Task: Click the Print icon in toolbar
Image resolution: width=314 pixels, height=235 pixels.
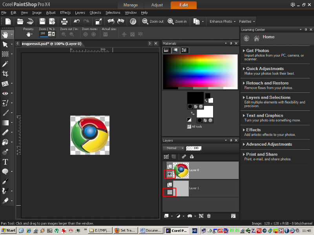Action: pos(64,22)
